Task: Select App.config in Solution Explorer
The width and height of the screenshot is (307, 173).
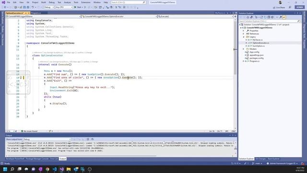Action: pyautogui.click(x=254, y=52)
